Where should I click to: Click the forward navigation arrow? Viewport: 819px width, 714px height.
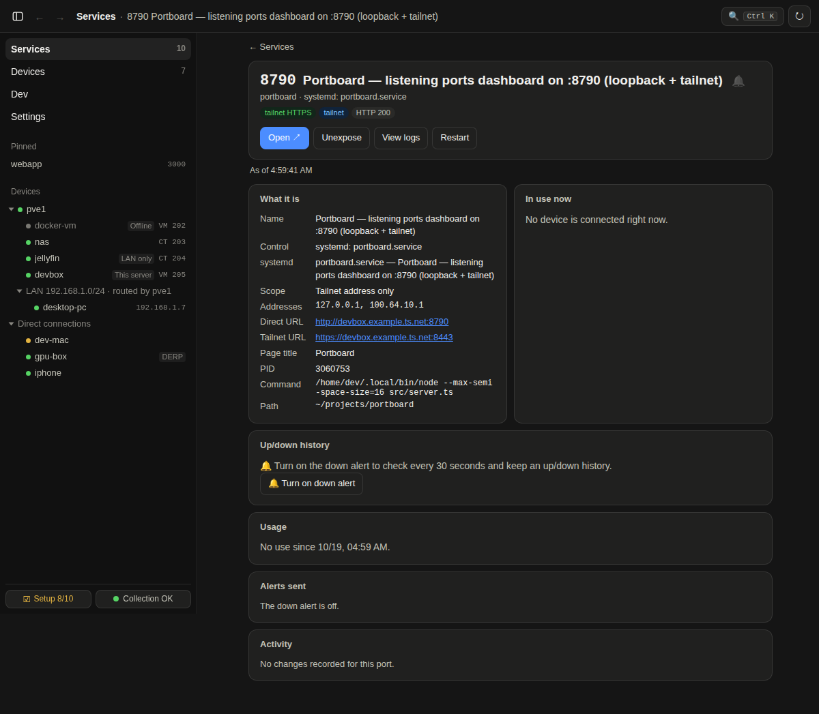[x=60, y=18]
